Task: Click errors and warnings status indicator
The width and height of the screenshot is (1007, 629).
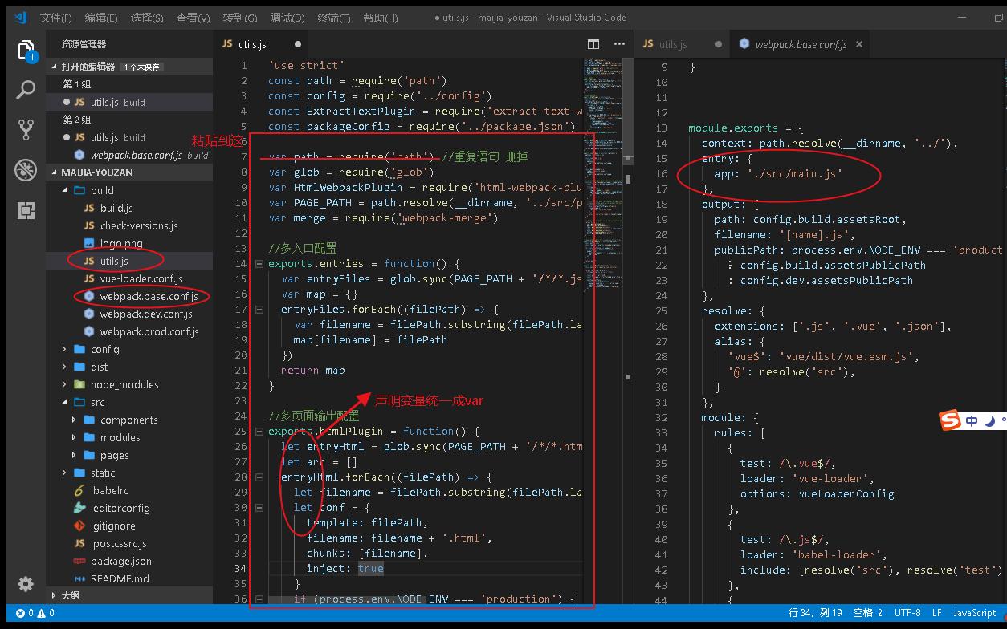Action: click(35, 613)
